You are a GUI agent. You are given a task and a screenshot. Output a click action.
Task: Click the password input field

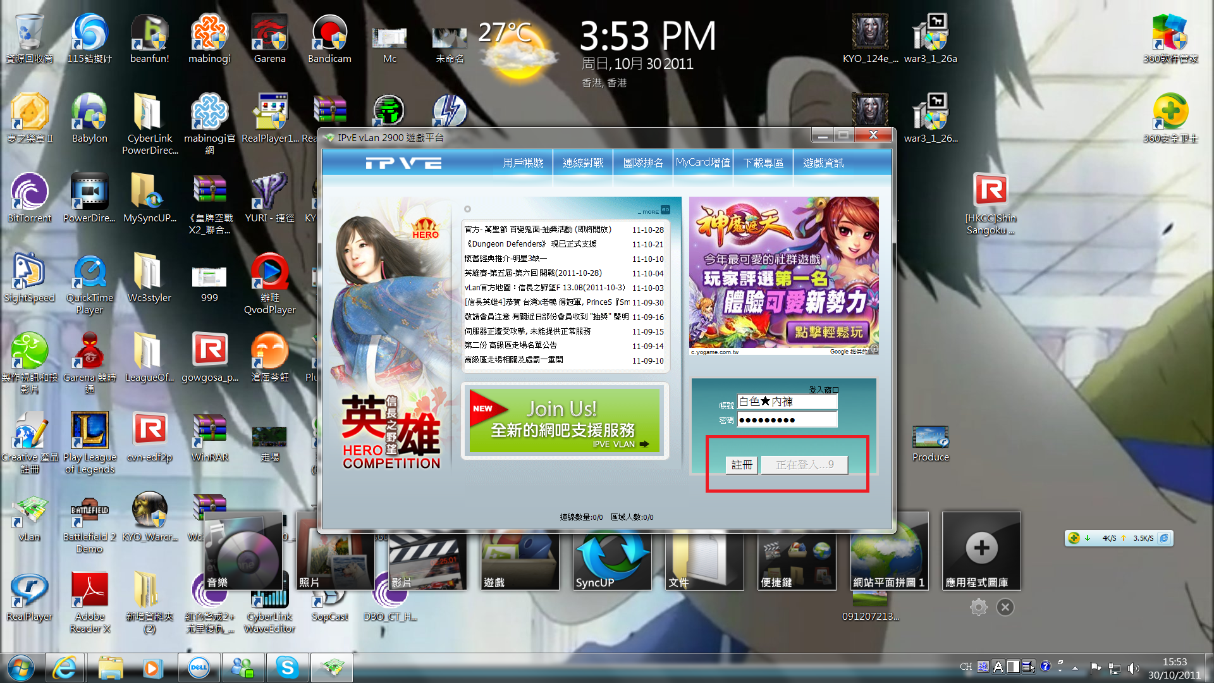point(787,420)
